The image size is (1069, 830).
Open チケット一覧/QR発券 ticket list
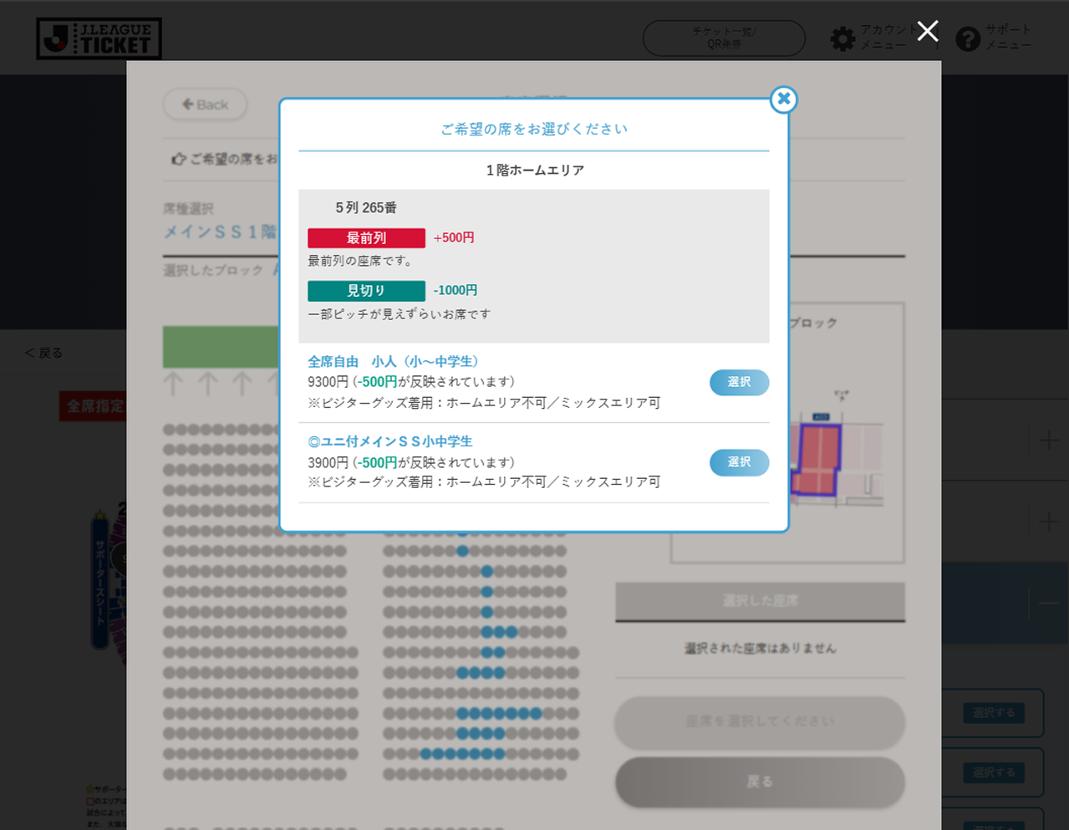723,38
